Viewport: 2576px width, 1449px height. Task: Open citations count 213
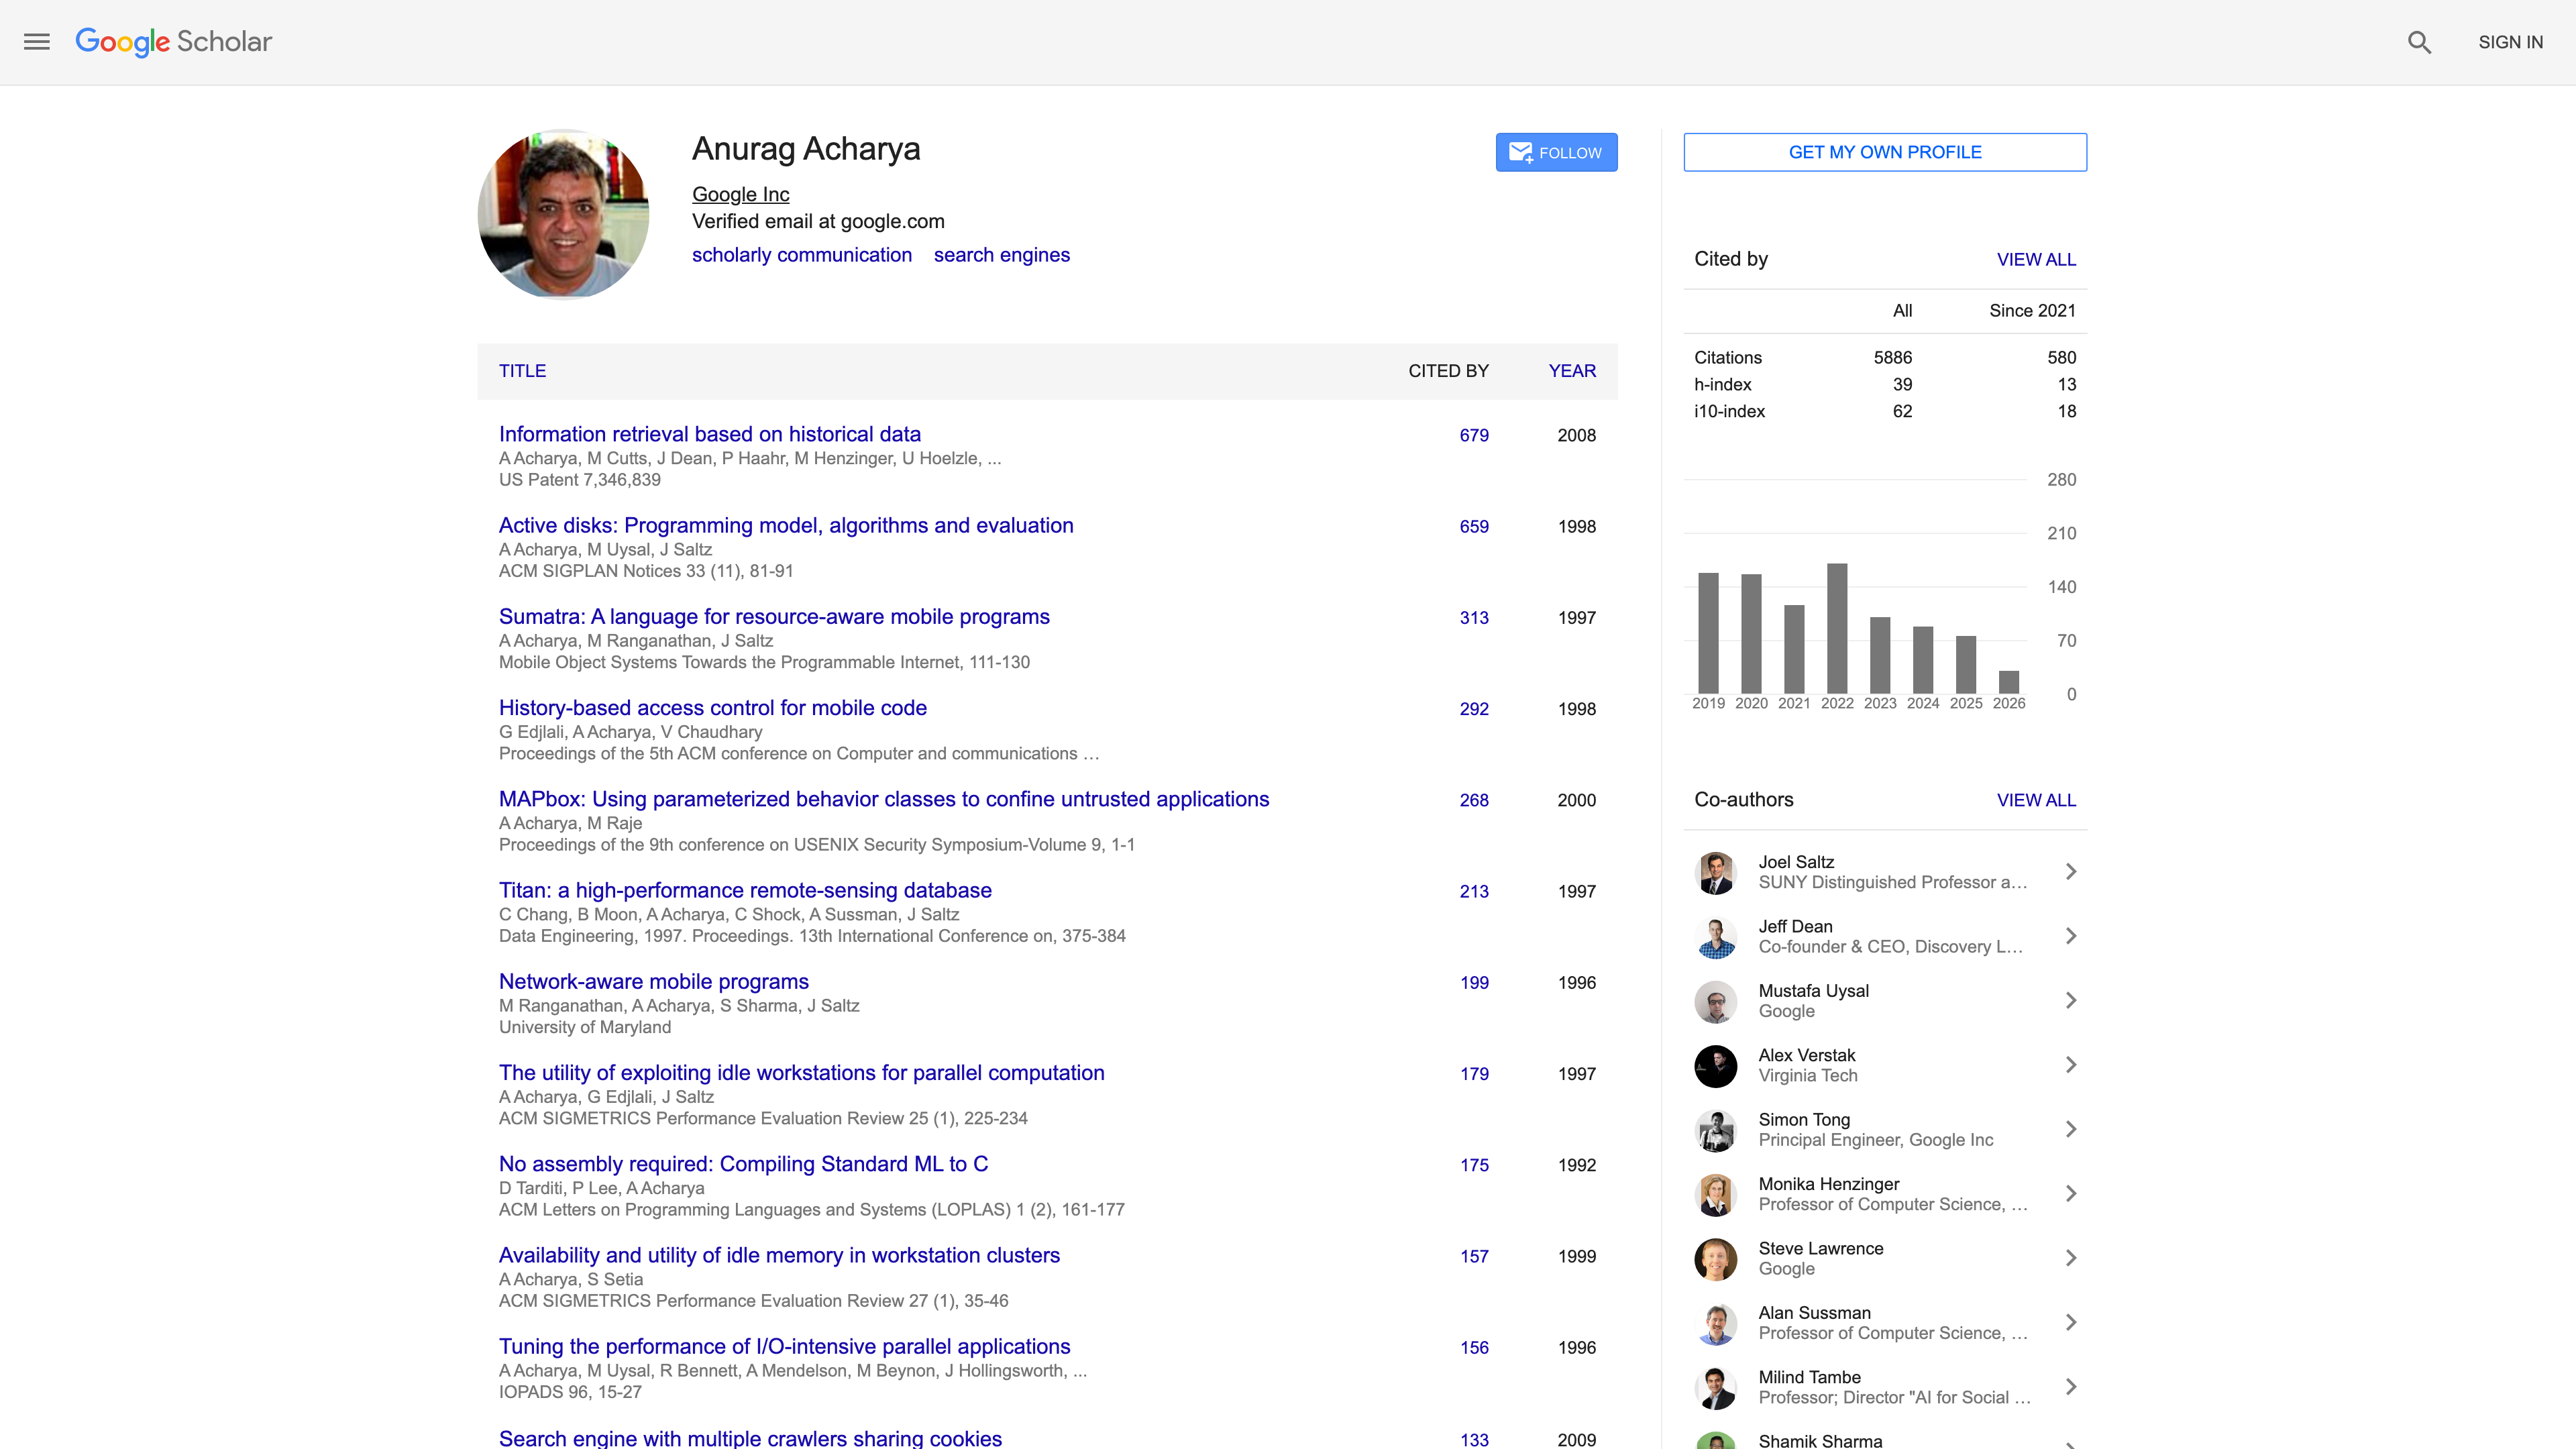point(1474,891)
